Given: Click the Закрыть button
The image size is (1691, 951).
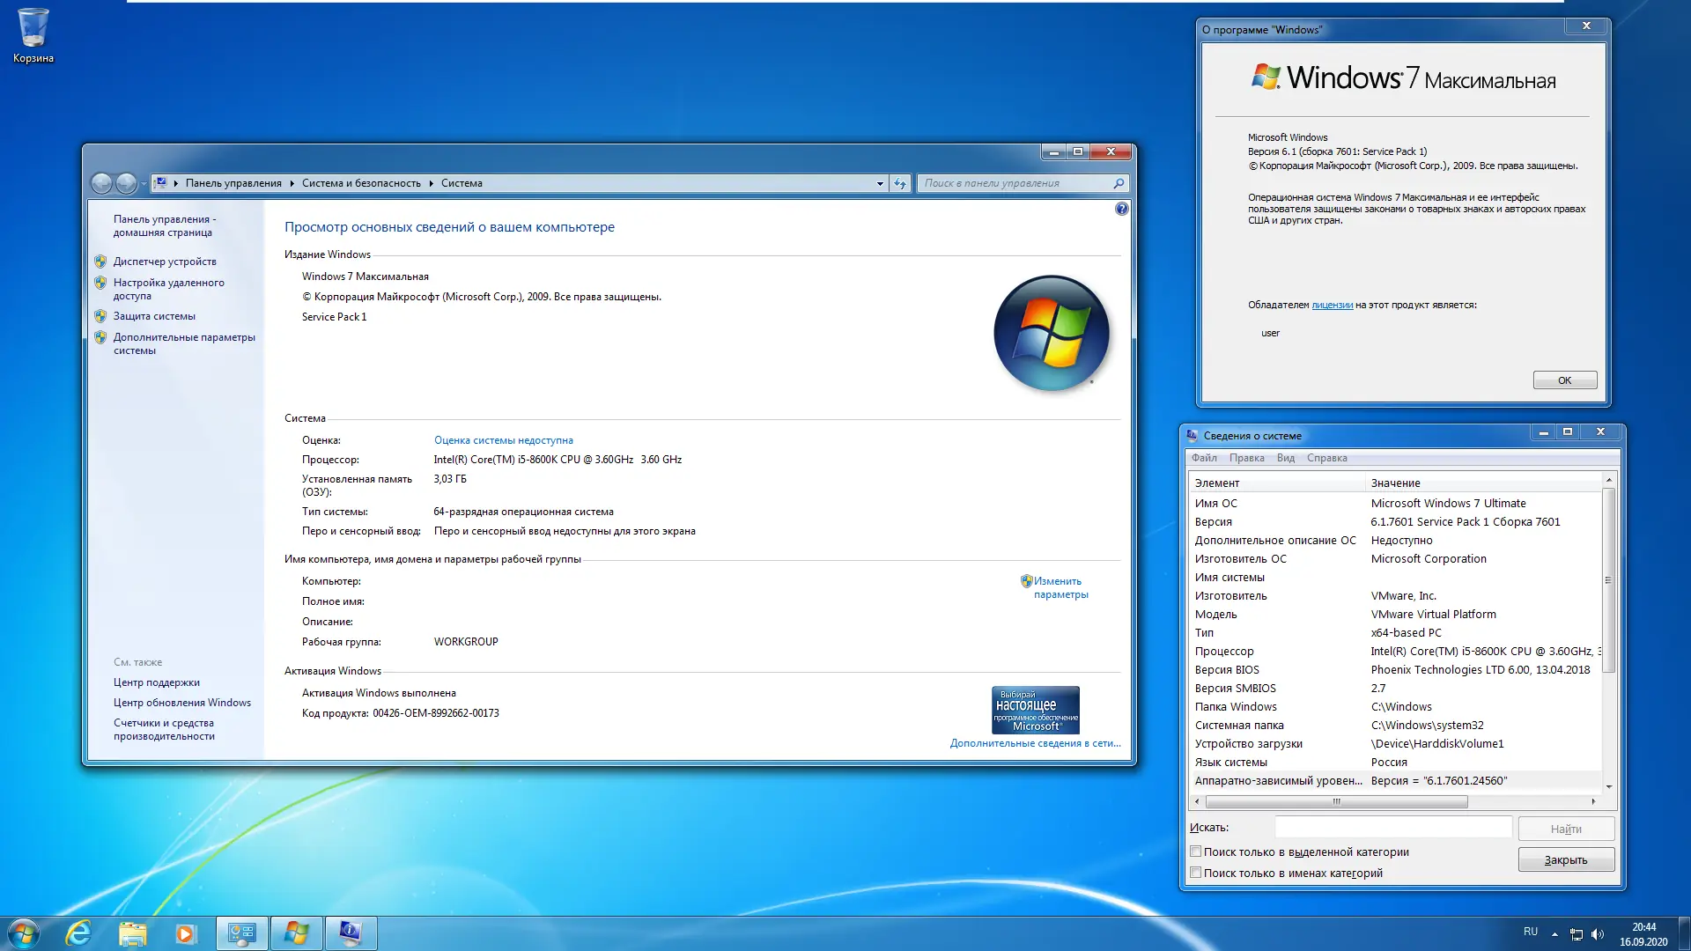Looking at the screenshot, I should (1565, 860).
